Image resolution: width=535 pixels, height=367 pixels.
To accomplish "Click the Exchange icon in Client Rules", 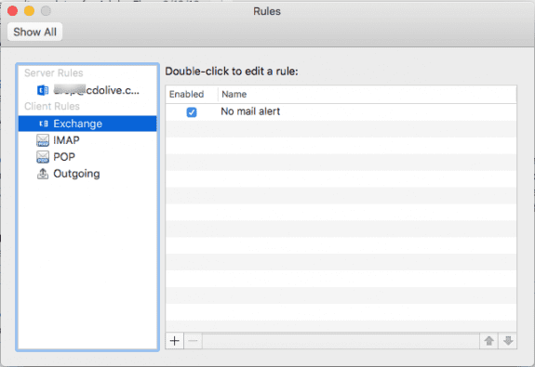I will (44, 124).
